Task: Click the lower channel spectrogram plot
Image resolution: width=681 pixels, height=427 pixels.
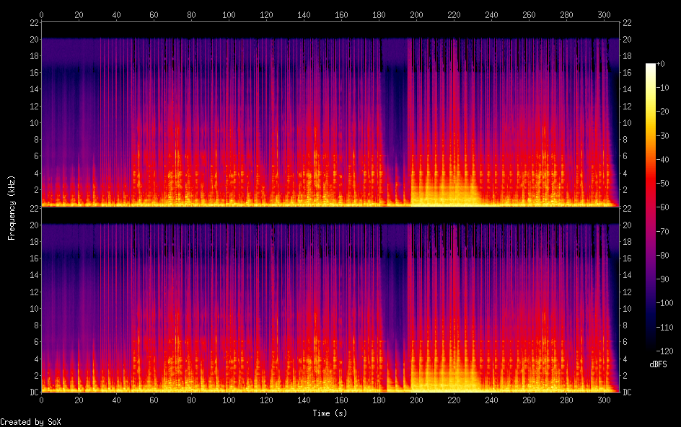Action: (x=330, y=300)
